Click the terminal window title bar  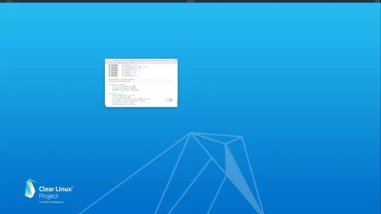(x=141, y=60)
